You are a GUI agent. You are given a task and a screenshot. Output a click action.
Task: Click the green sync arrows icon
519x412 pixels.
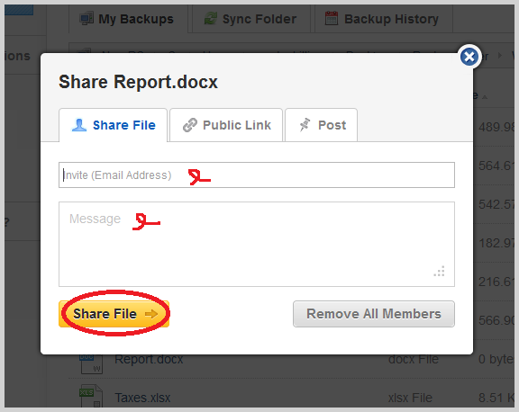coord(211,18)
